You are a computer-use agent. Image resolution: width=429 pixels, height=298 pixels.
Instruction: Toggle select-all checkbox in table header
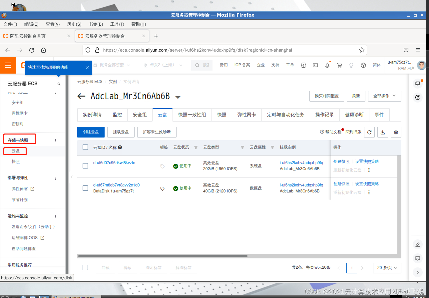[x=85, y=147]
